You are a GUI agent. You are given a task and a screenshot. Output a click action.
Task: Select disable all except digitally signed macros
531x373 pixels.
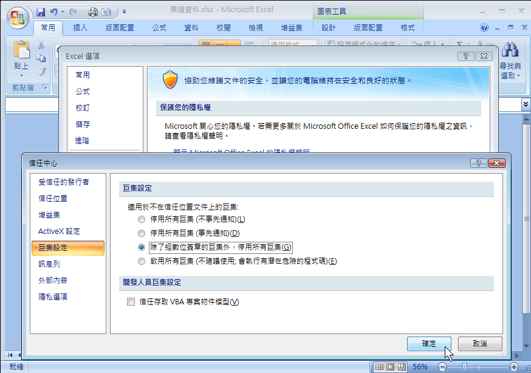pyautogui.click(x=142, y=247)
